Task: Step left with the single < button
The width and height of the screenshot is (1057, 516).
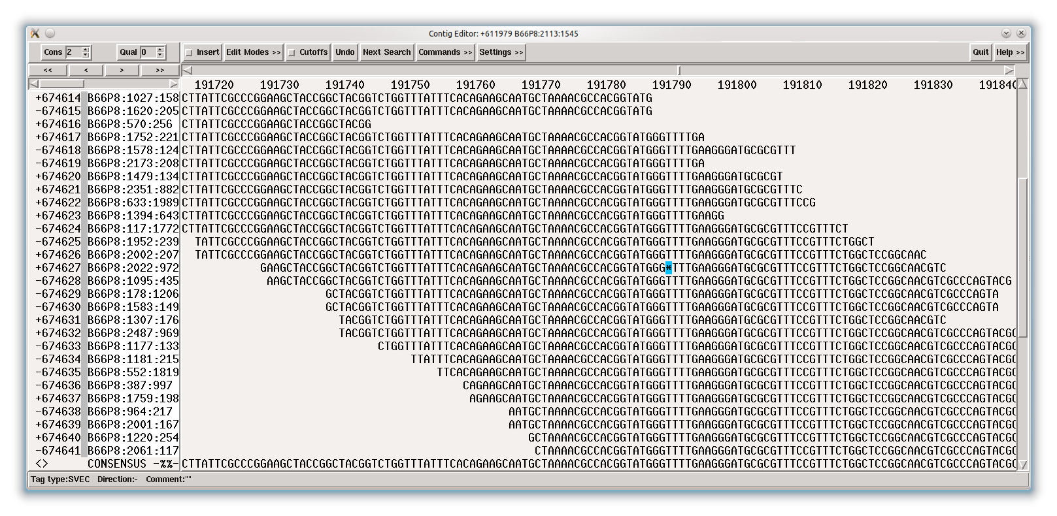Action: click(x=86, y=70)
